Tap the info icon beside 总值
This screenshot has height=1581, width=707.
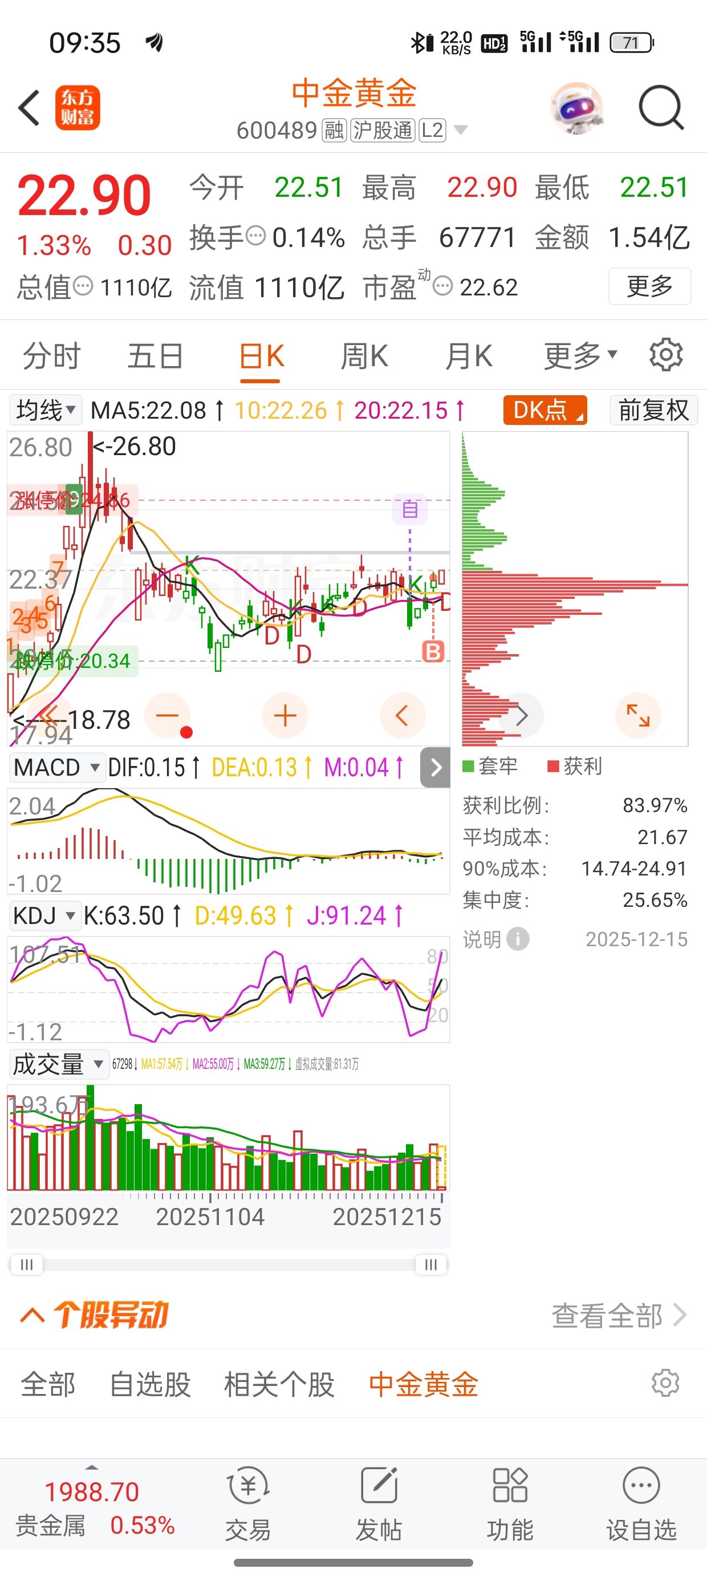83,286
